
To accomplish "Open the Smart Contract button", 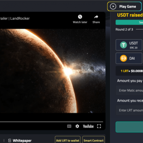I will click(x=94, y=140).
